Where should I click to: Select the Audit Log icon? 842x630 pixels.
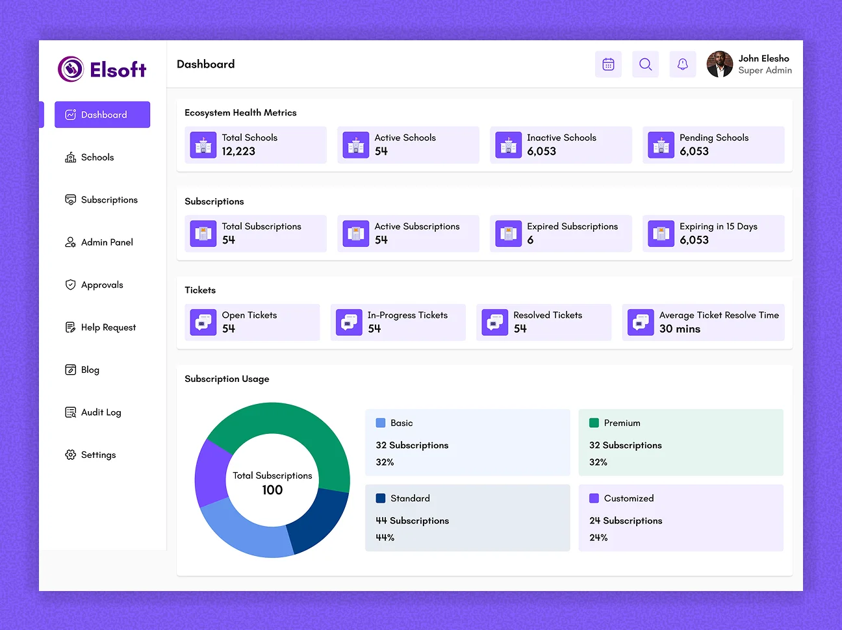point(70,412)
